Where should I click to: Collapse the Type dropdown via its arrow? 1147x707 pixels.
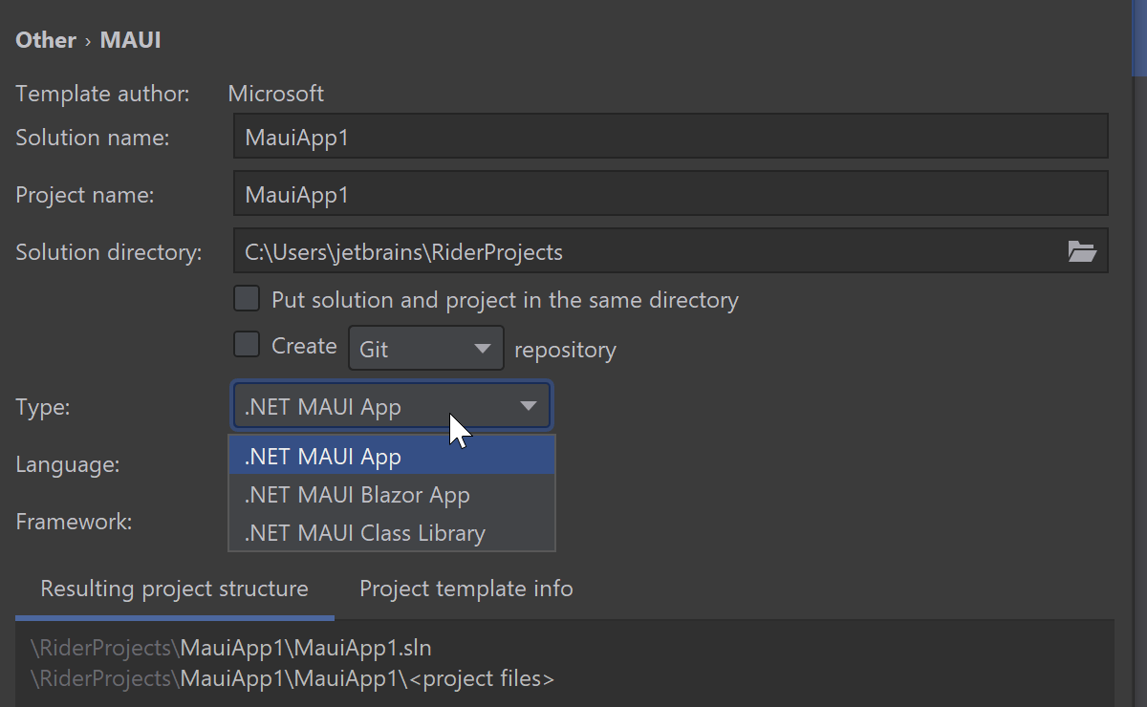click(x=528, y=407)
